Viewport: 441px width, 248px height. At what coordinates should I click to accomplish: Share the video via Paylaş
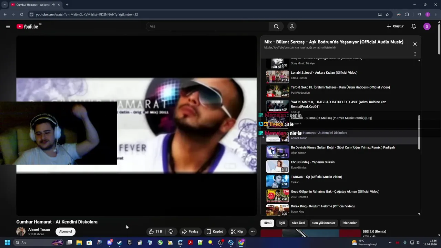coord(190,232)
